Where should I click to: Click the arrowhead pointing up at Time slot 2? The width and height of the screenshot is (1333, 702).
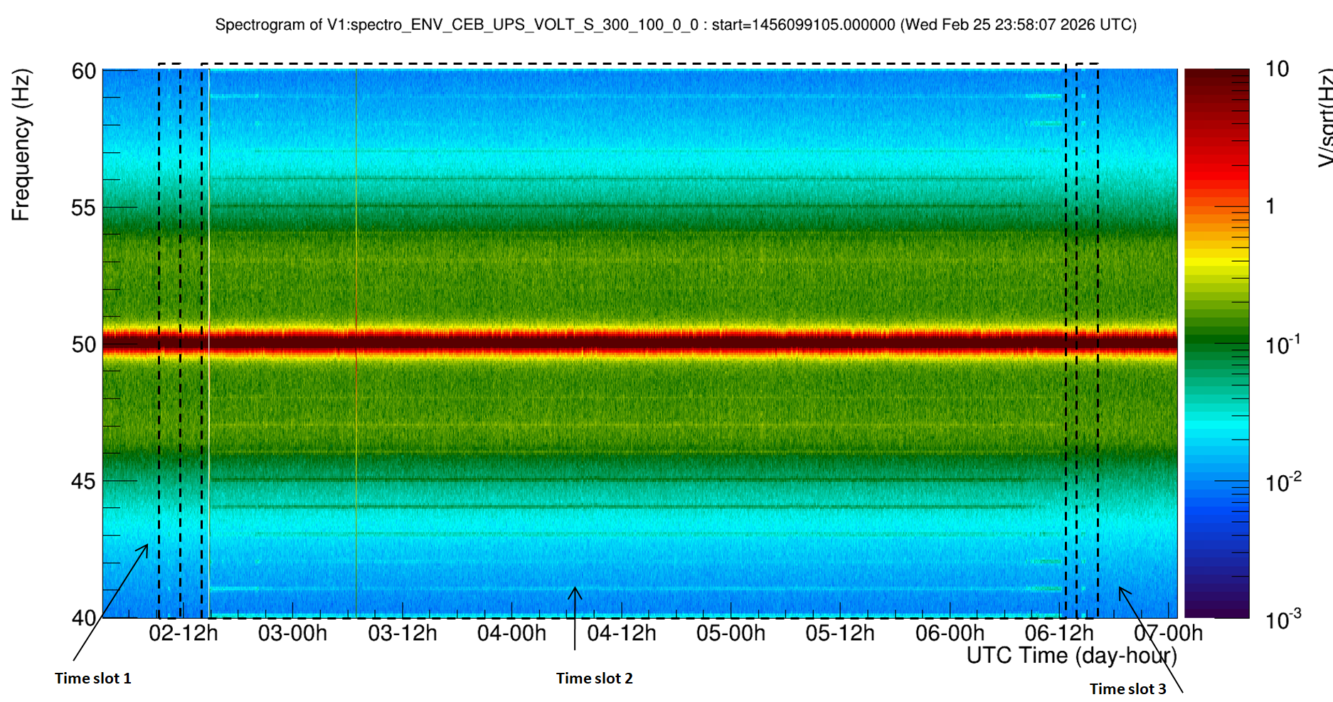coord(575,592)
